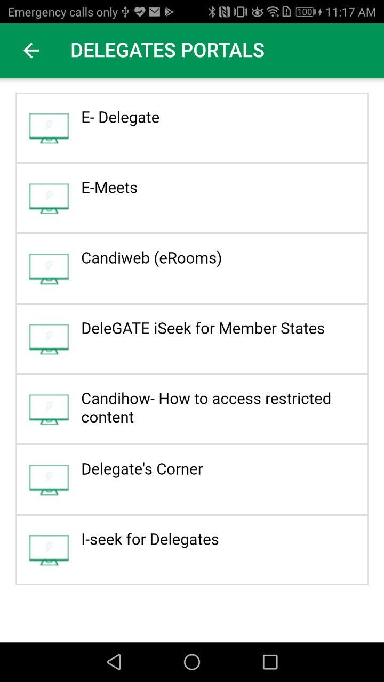Tap monitor icon beside DeleGATE iSeek
The image size is (384, 682).
pos(49,339)
